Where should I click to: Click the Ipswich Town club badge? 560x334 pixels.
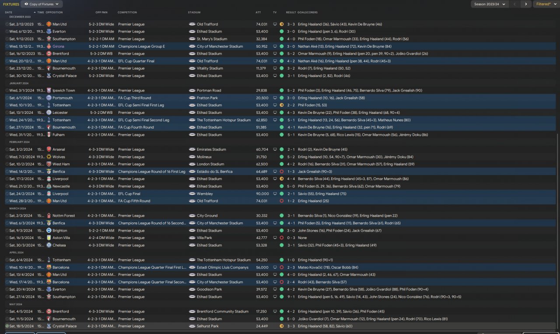pyautogui.click(x=49, y=91)
